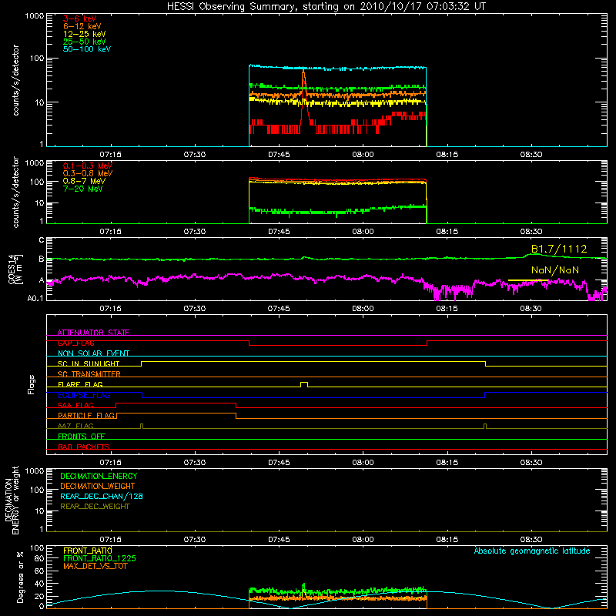
Task: Click the yellow NaN/NaN event bar
Action: [x=527, y=280]
